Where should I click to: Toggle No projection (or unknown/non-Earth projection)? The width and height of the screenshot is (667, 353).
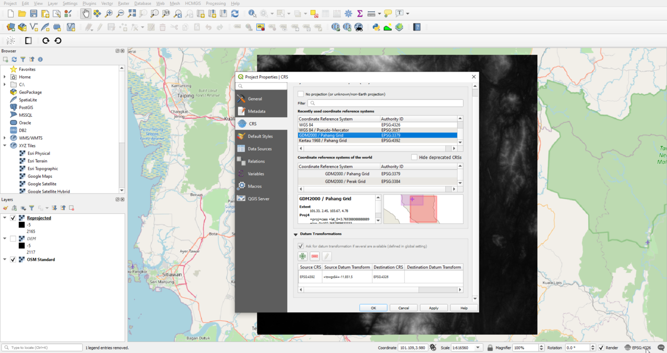click(x=301, y=93)
